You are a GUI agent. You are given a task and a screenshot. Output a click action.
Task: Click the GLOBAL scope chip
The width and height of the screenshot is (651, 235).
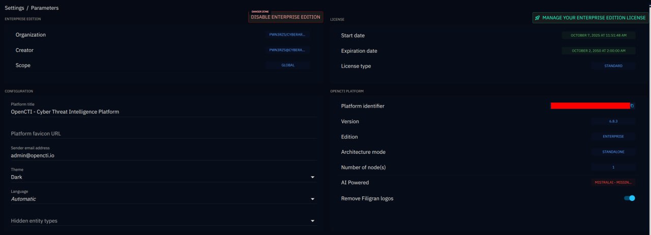coord(287,65)
